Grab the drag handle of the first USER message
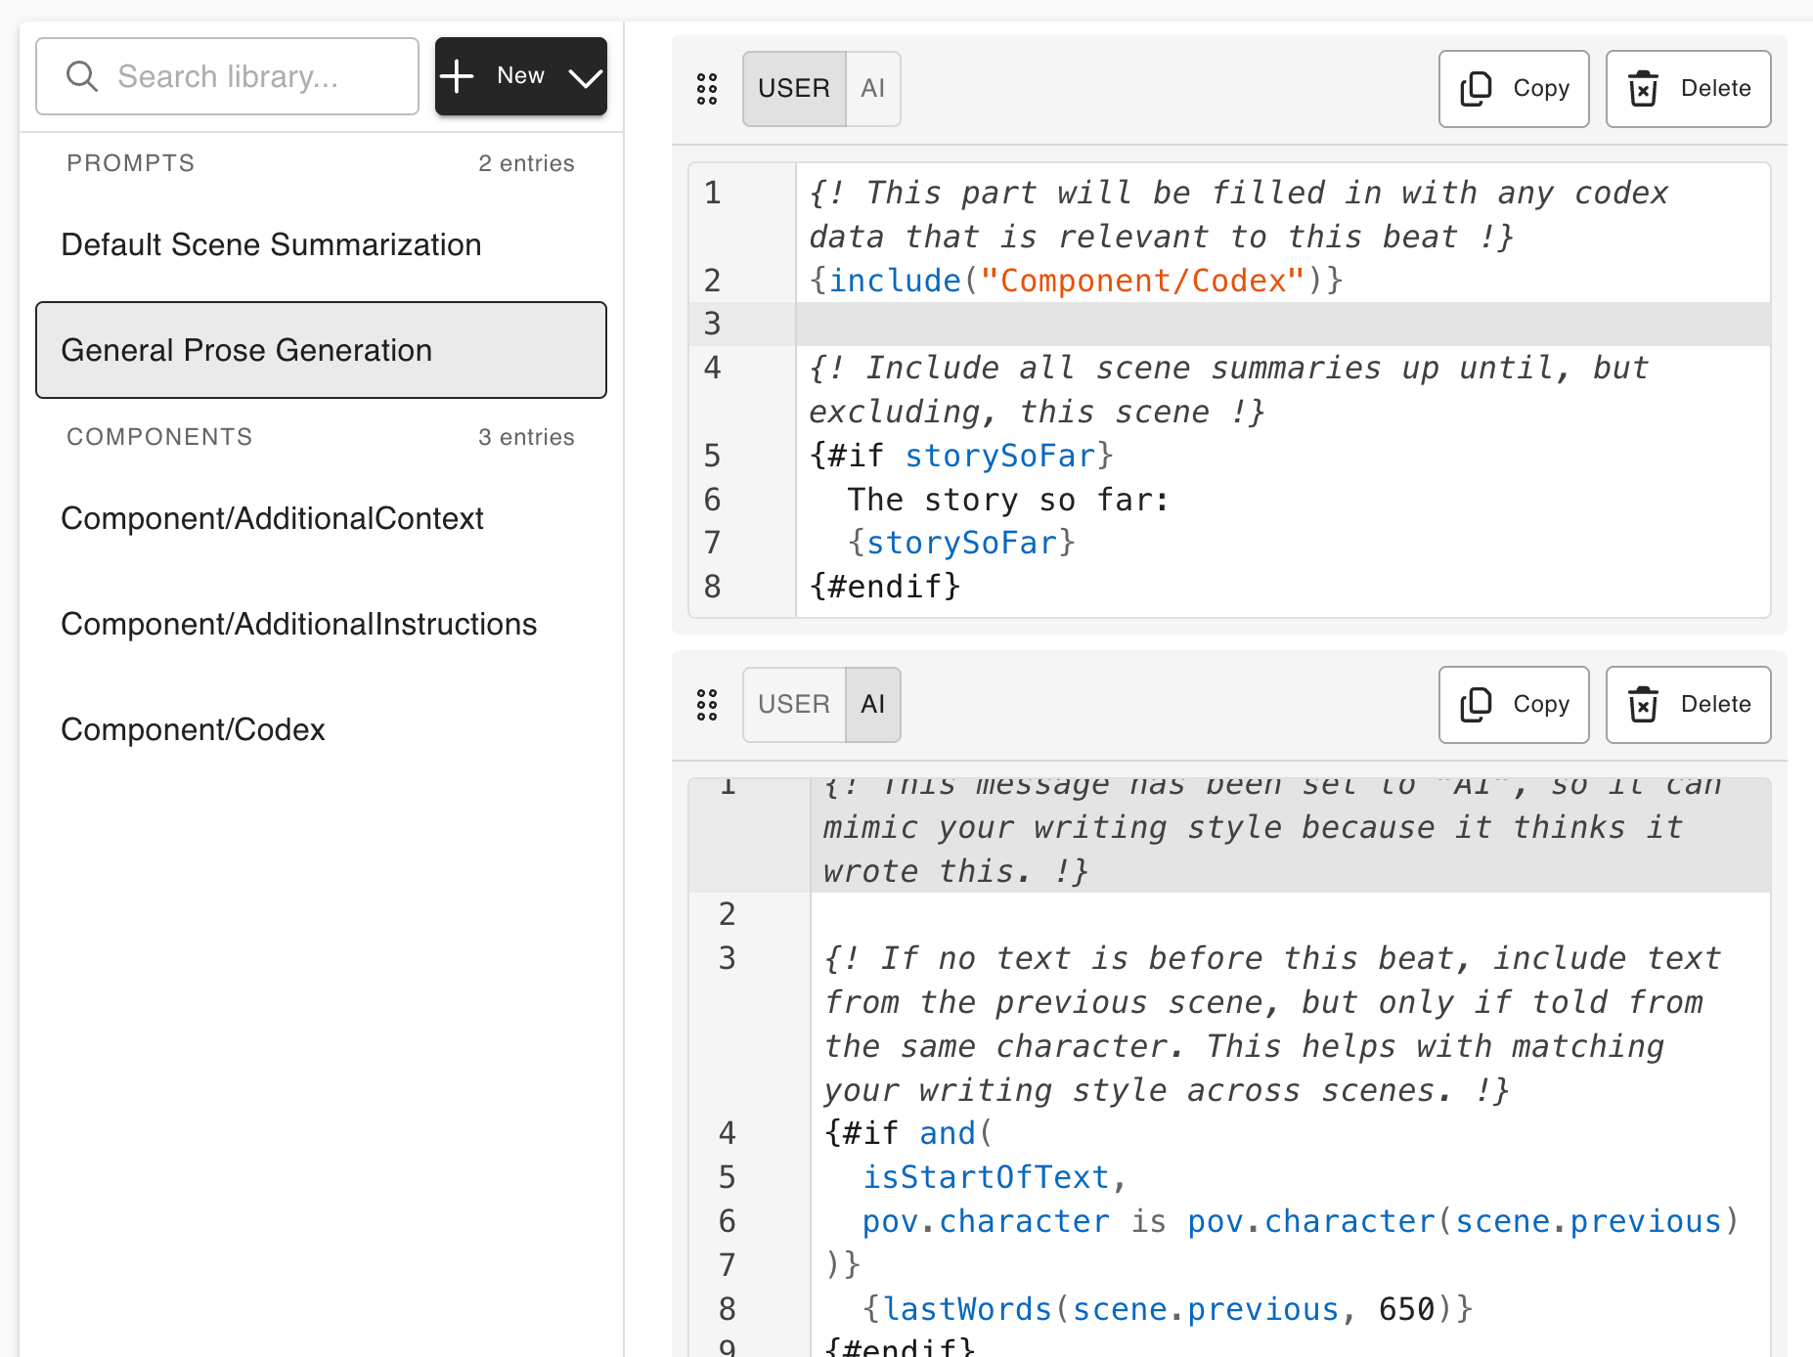This screenshot has width=1813, height=1357. pos(707,88)
